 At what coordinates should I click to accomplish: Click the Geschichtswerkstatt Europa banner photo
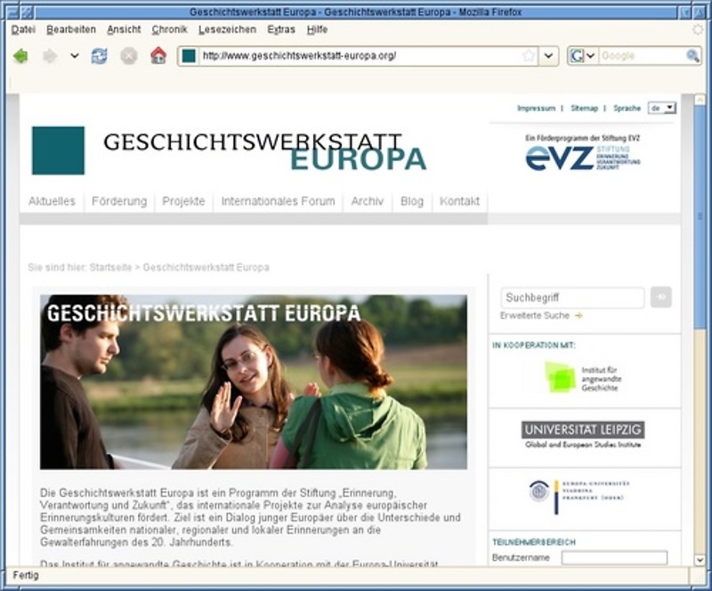click(254, 382)
